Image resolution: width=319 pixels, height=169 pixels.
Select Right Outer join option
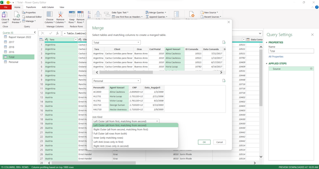135,129
